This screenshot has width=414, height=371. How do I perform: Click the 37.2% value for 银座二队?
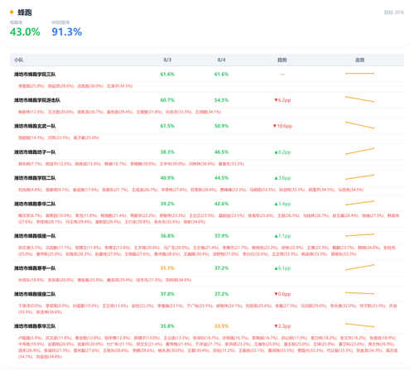[221, 294]
